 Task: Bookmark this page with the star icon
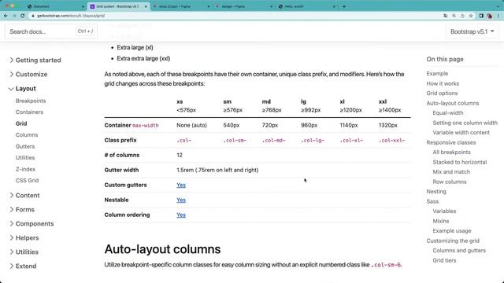[x=471, y=16]
